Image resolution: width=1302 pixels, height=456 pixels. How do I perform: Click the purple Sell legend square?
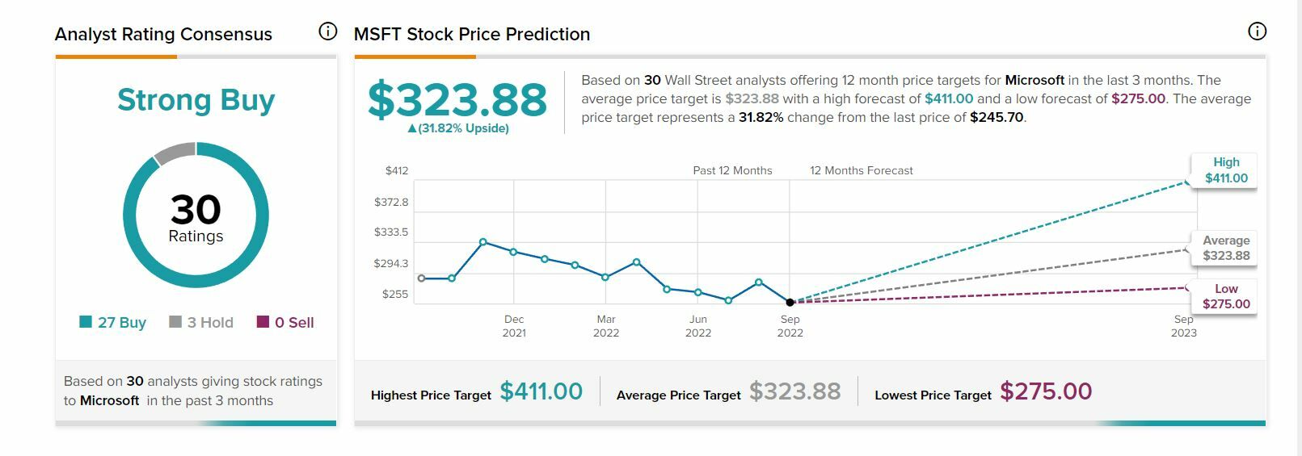click(263, 322)
